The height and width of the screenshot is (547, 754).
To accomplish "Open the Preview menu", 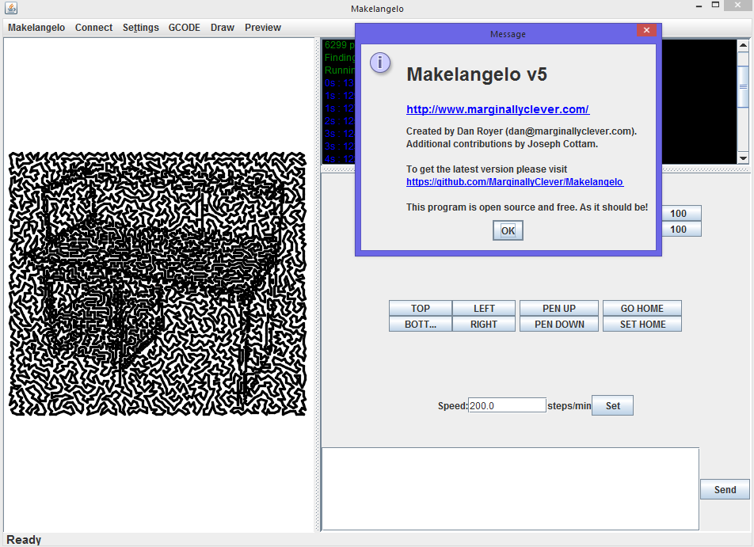I will coord(263,28).
